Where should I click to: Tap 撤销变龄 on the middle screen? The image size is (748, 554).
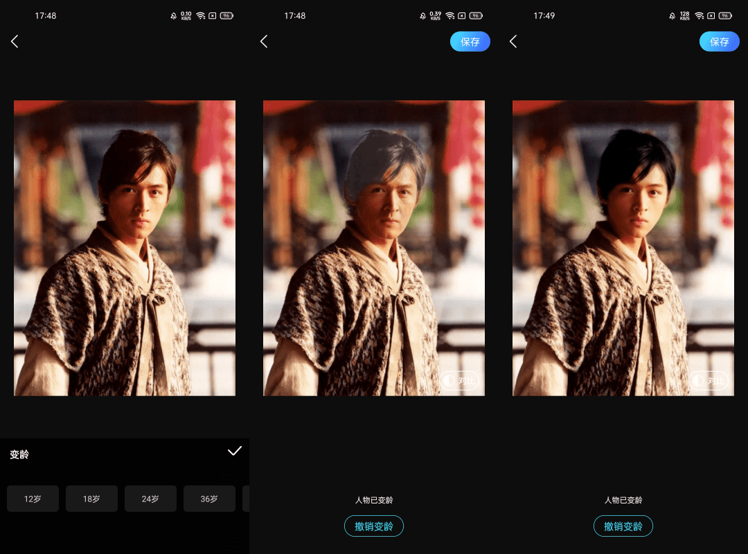pos(374,526)
